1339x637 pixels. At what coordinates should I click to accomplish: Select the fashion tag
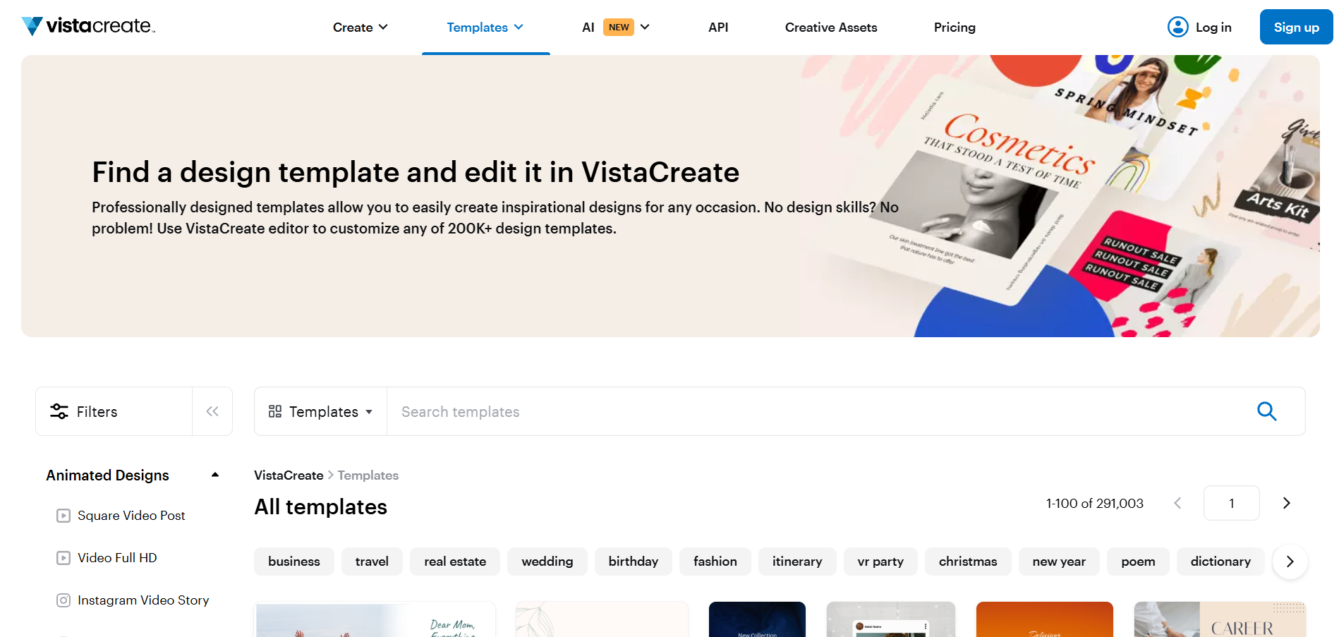[715, 562]
